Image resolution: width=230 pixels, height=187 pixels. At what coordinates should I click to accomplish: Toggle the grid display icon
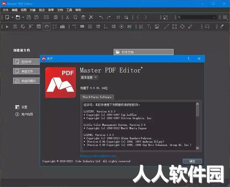tap(118, 17)
